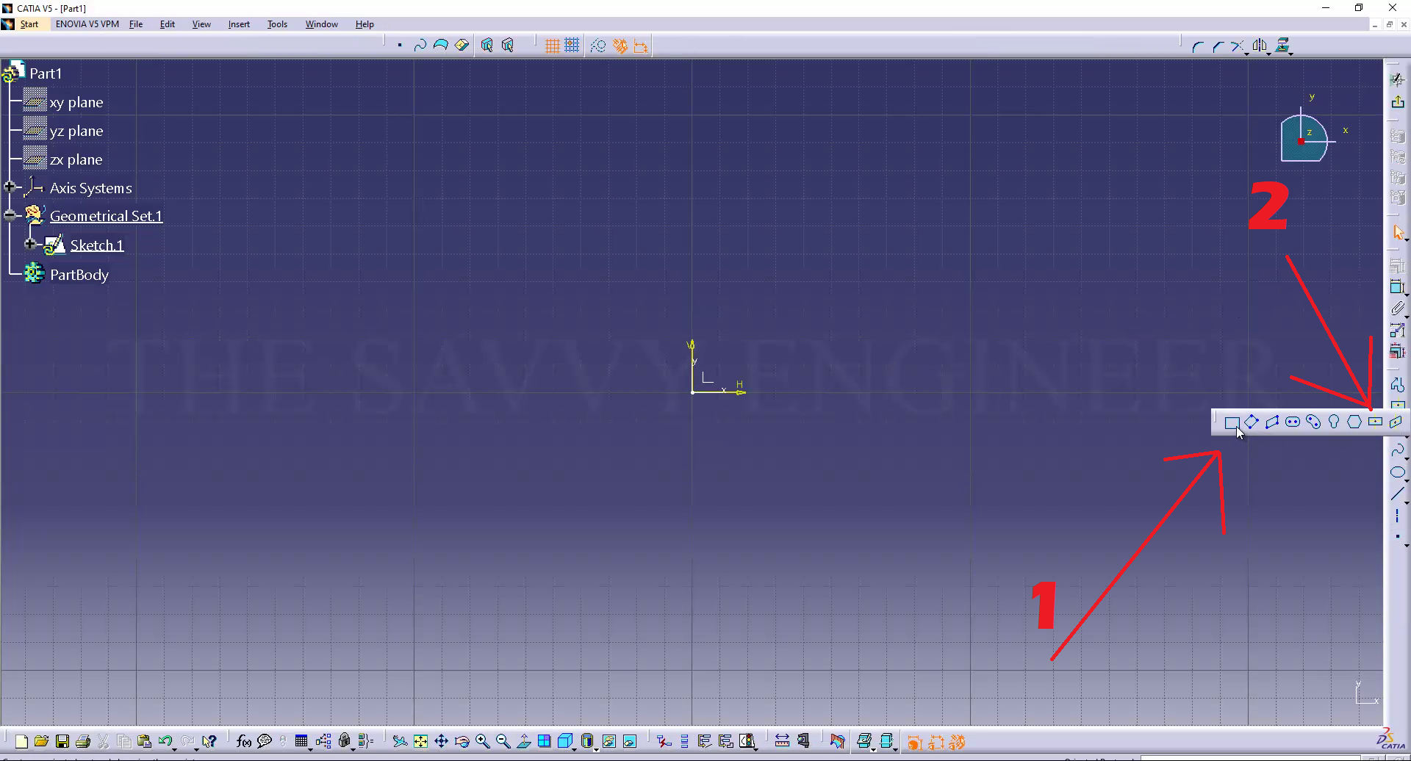Open the Tools menu
Screen dimensions: 1411x761
[x=277, y=24]
